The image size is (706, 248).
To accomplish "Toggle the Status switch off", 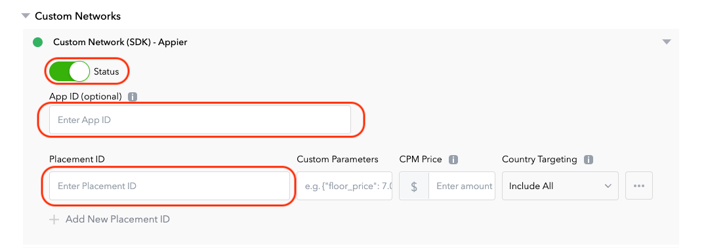I will pos(69,71).
